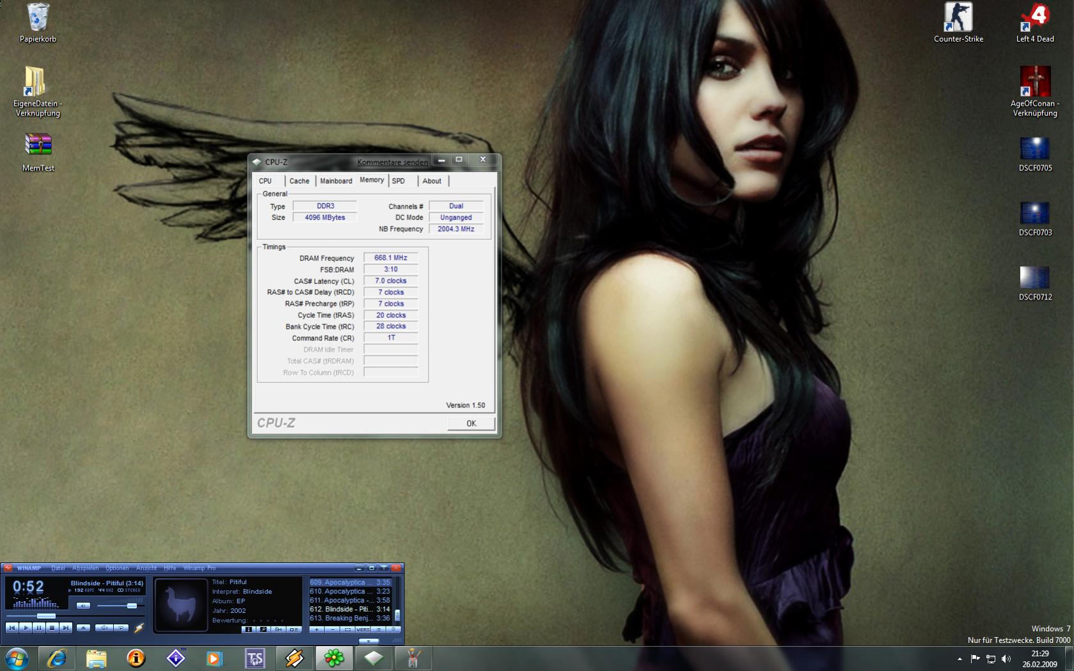Click the playlist list options button
This screenshot has width=1074, height=671.
tap(378, 629)
